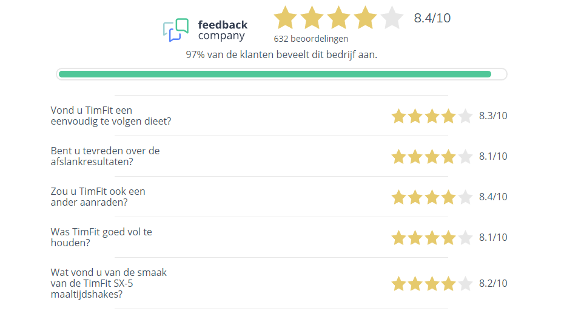
Task: Click first star in eenvoudig dieet row
Action: coord(398,116)
